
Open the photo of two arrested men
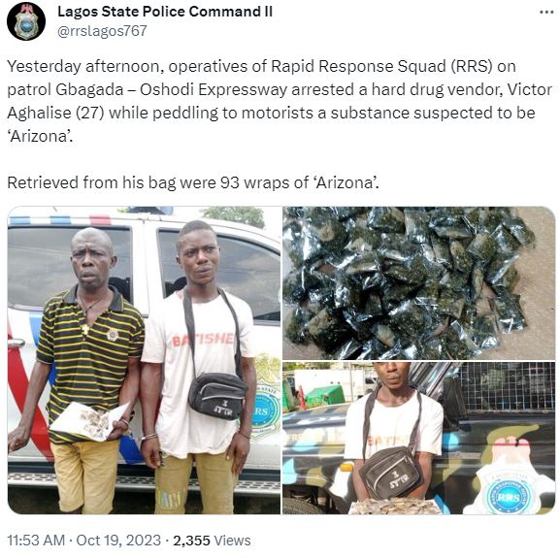[144, 360]
